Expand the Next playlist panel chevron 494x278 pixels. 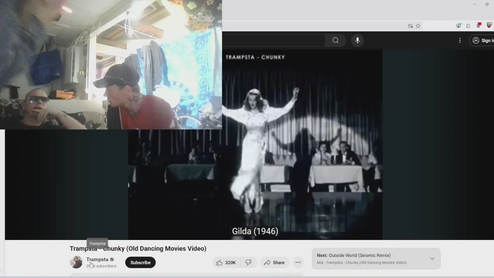click(x=432, y=259)
